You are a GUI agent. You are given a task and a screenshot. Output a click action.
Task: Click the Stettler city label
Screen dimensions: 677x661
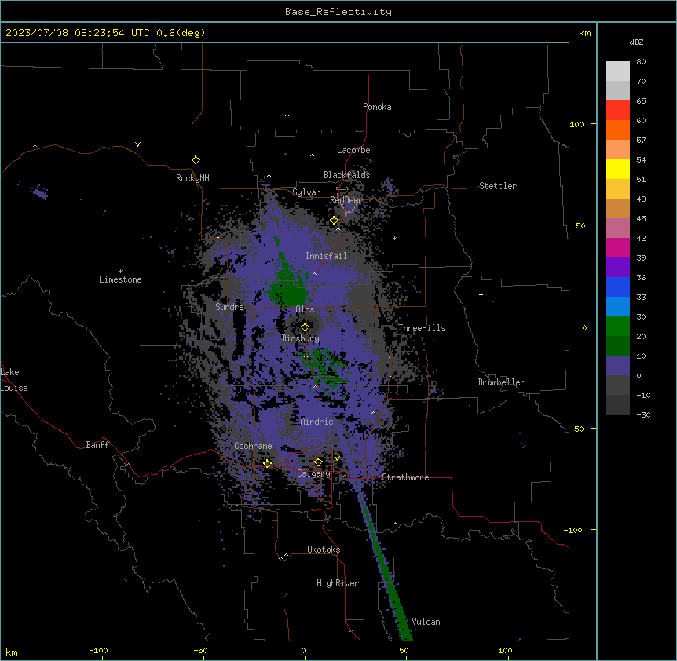point(497,186)
